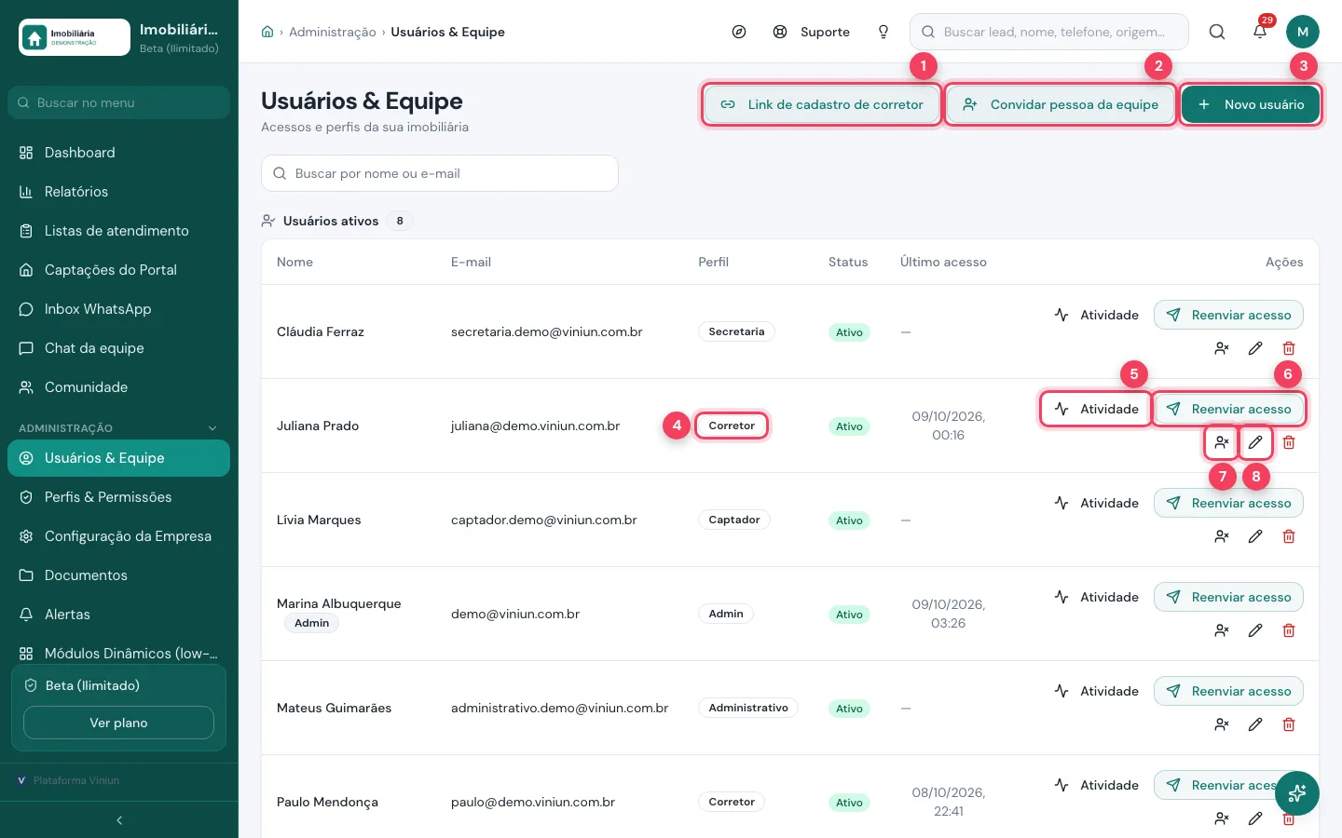Edit Marina Albuquerque with the pencil icon
This screenshot has width=1342, height=838.
(x=1255, y=630)
